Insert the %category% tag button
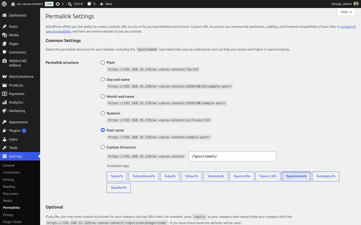 (326, 176)
